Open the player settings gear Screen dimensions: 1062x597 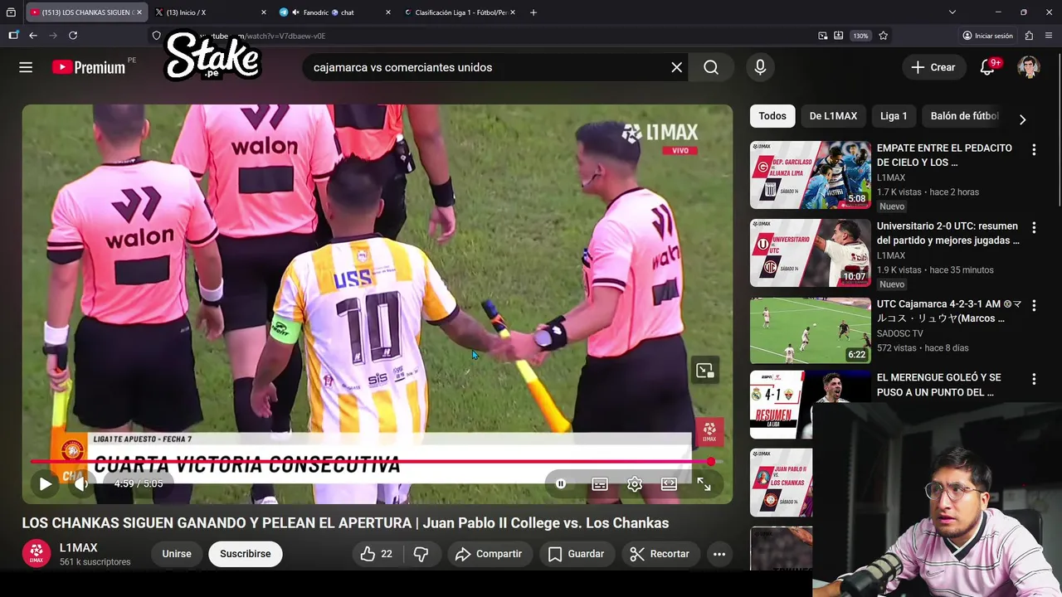[x=635, y=483]
